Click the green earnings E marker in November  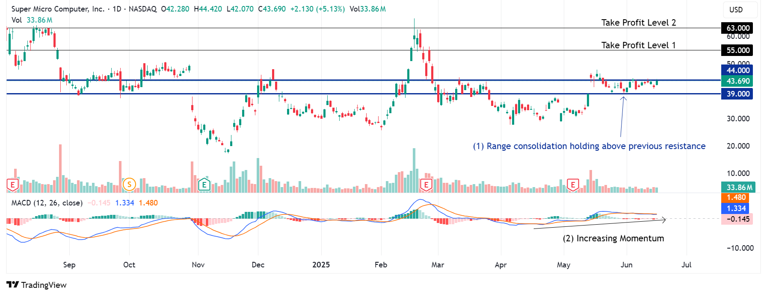click(x=204, y=185)
